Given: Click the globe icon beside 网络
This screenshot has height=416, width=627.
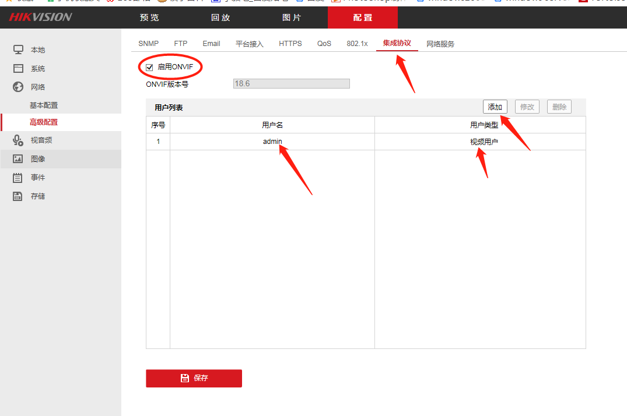Looking at the screenshot, I should click(x=18, y=87).
